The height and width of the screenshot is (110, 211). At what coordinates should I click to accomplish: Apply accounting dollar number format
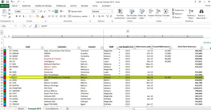pos(94,16)
